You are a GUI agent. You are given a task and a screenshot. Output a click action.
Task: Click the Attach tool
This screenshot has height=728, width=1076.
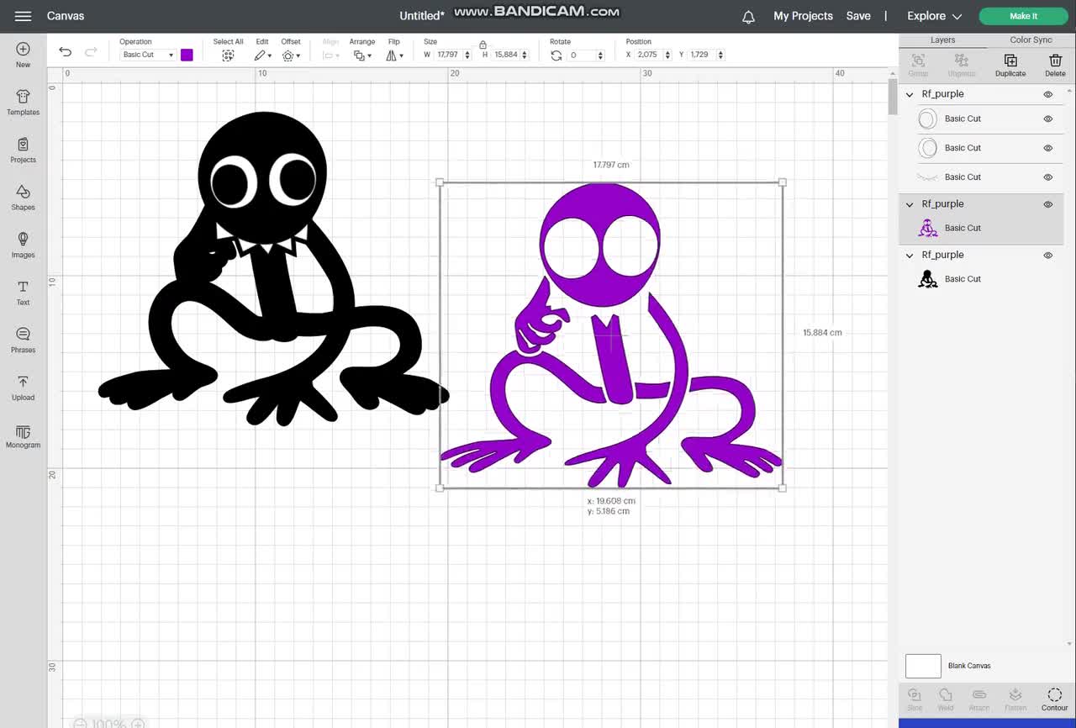pos(979,699)
